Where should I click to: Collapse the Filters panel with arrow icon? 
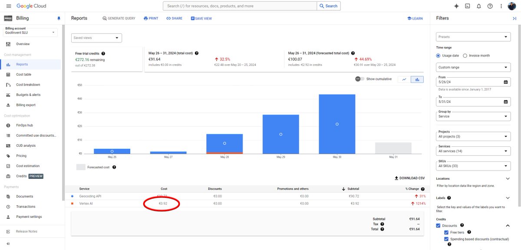(x=514, y=18)
